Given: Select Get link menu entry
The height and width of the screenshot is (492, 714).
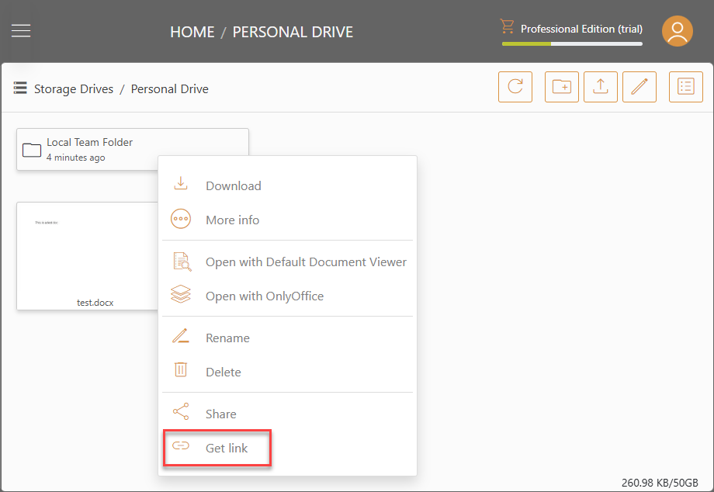Looking at the screenshot, I should [x=287, y=449].
